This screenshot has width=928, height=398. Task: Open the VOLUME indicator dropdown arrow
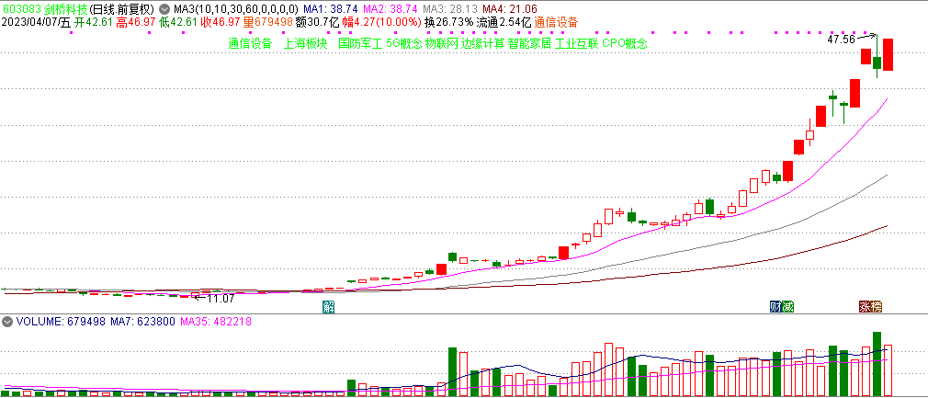click(6, 323)
